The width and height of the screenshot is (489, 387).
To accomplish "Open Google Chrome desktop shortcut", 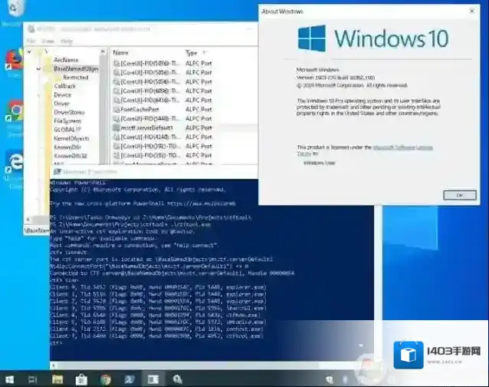I will tap(14, 111).
